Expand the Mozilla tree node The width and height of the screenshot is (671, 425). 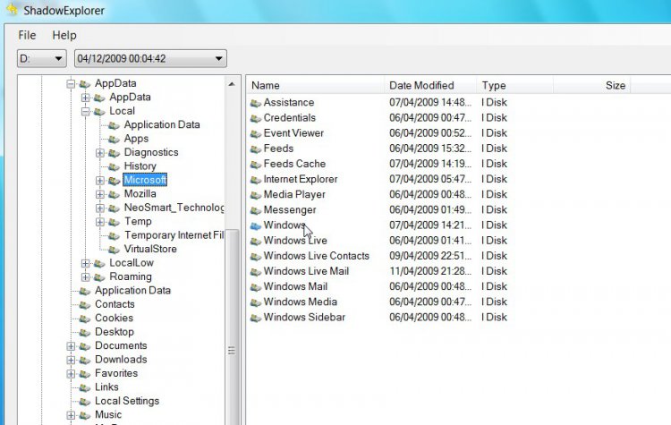[99, 194]
